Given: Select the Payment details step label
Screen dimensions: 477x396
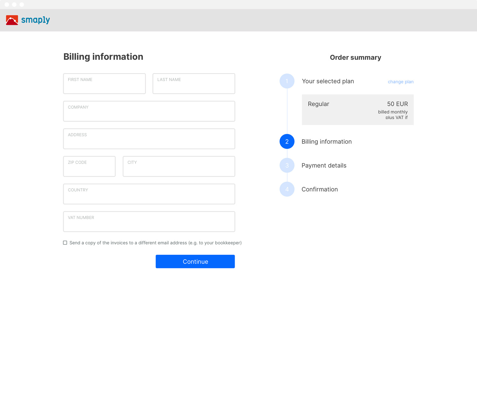Looking at the screenshot, I should 324,165.
